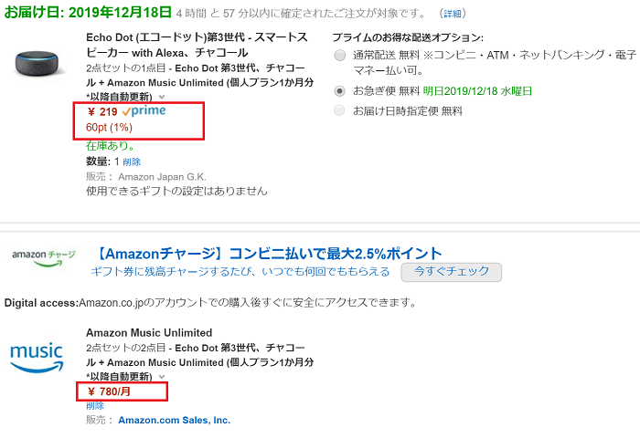This screenshot has height=438, width=640.
Task: Click the Echo Dot product title
Action: [197, 45]
